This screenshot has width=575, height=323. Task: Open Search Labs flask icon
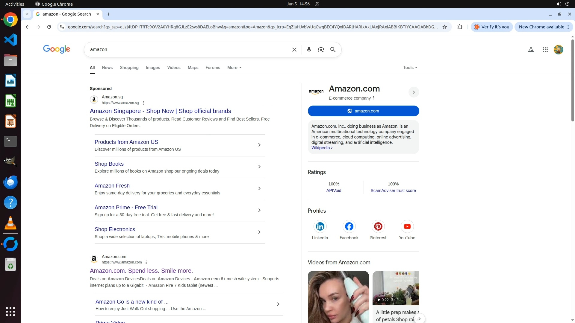[x=531, y=50]
